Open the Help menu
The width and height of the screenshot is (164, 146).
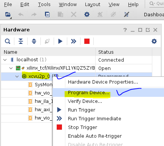[133, 5]
